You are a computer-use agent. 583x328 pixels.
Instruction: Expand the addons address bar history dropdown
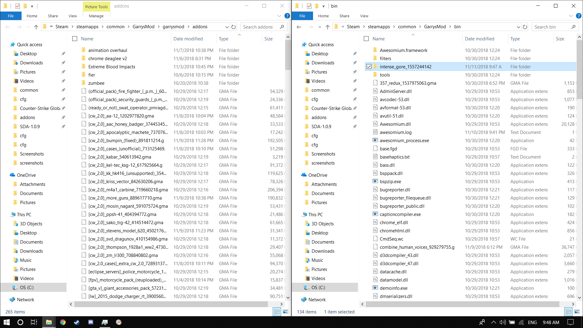(x=227, y=27)
